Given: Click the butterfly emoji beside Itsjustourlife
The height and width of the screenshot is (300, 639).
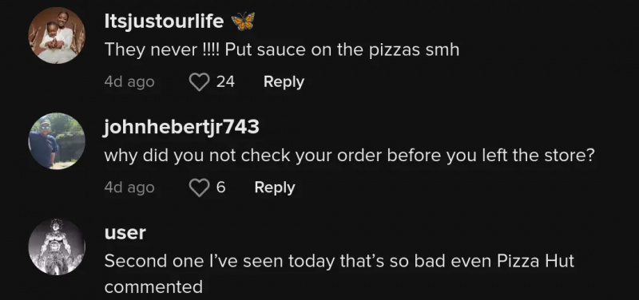Looking at the screenshot, I should [x=243, y=22].
